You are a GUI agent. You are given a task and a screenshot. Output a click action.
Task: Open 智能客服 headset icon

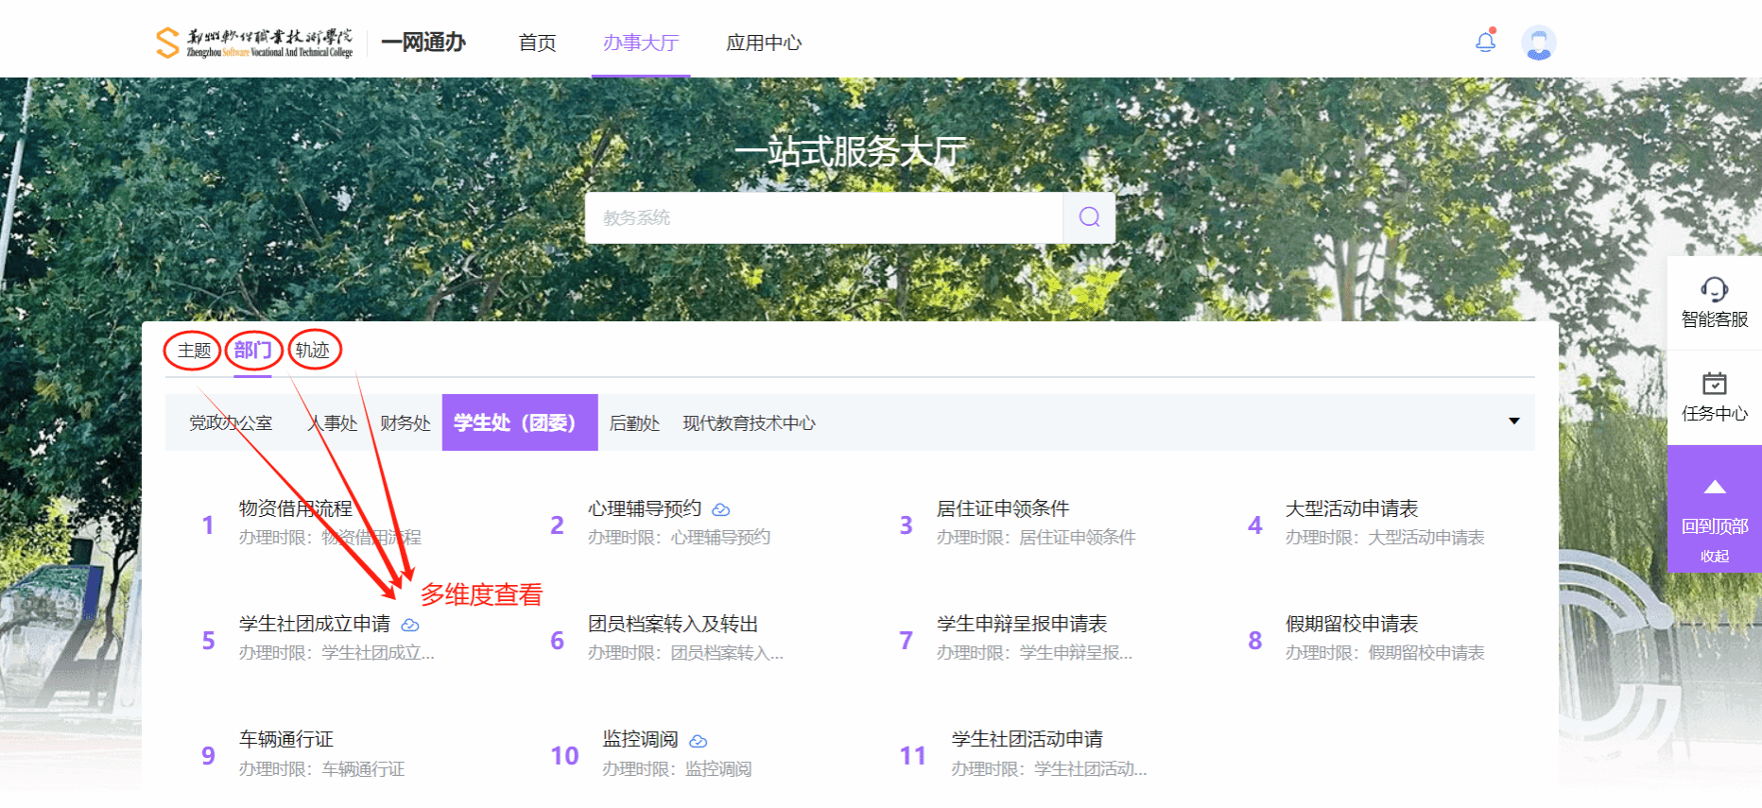tap(1714, 289)
